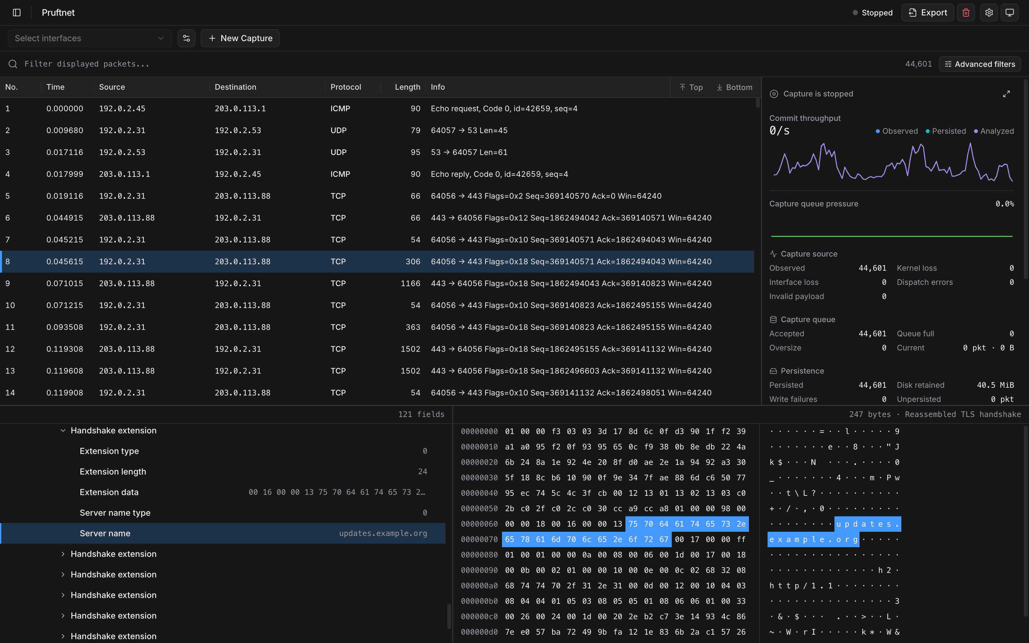Open capture options sliders icon
1029x643 pixels.
point(186,38)
